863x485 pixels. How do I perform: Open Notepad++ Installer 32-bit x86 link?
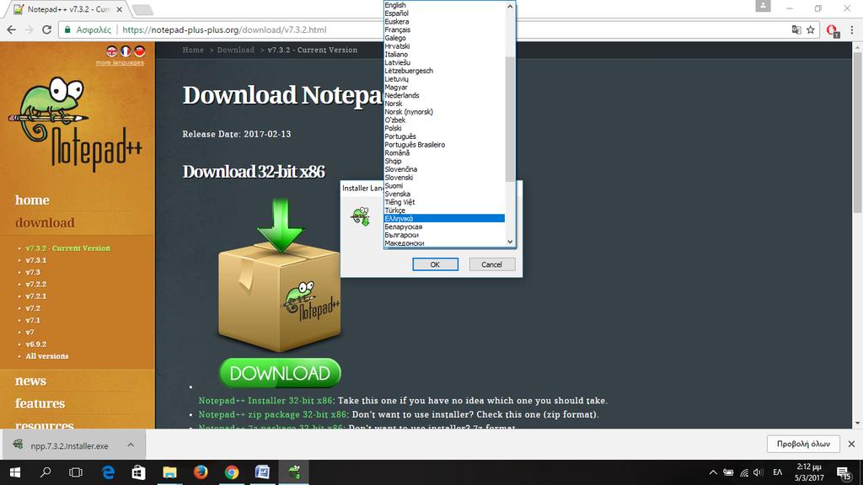point(265,400)
